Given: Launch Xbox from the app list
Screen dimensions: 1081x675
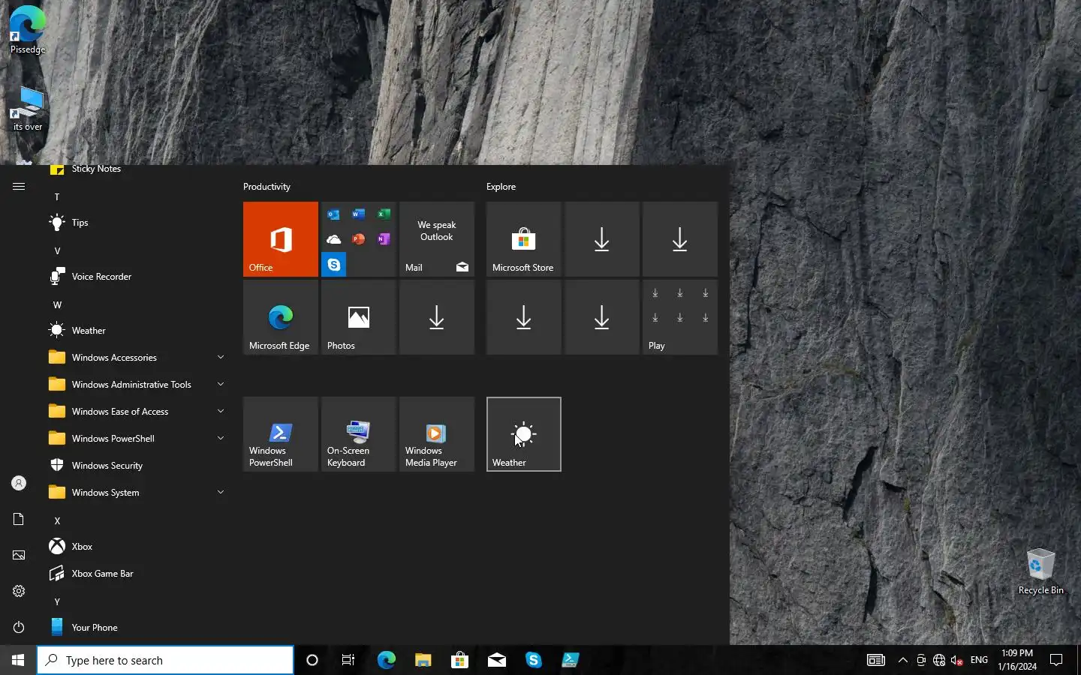Looking at the screenshot, I should click(135, 547).
